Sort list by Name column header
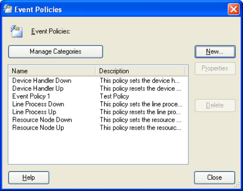 [x=52, y=71]
